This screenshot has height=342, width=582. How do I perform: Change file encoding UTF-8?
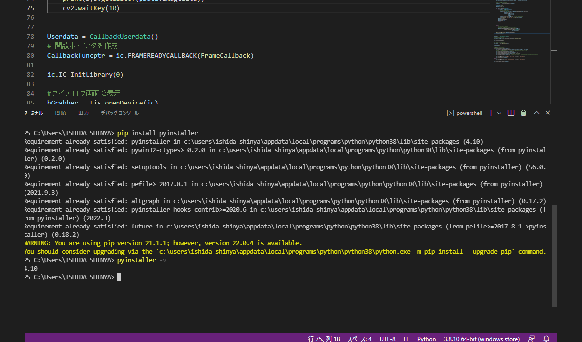click(x=387, y=339)
